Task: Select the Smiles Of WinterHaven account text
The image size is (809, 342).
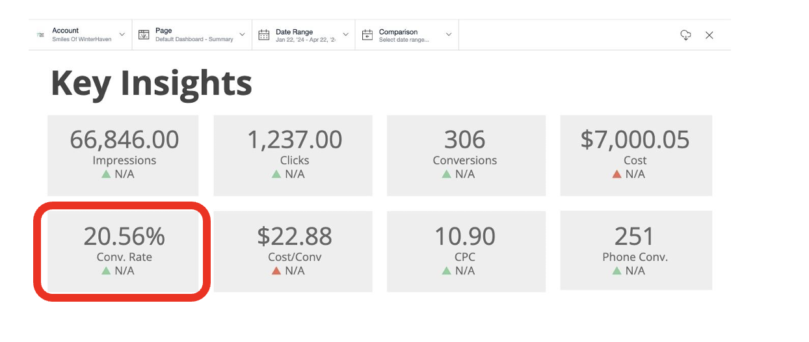Action: tap(81, 40)
